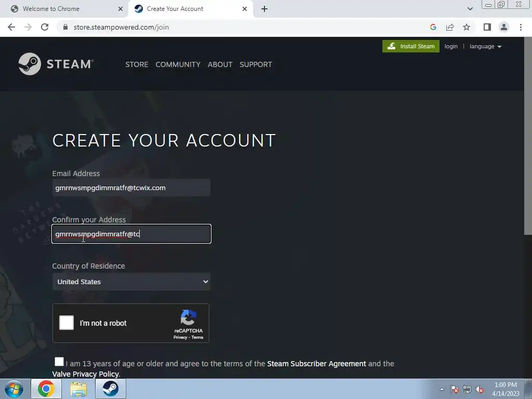Open the Chrome three-dot menu
Image resolution: width=532 pixels, height=399 pixels.
pyautogui.click(x=521, y=27)
